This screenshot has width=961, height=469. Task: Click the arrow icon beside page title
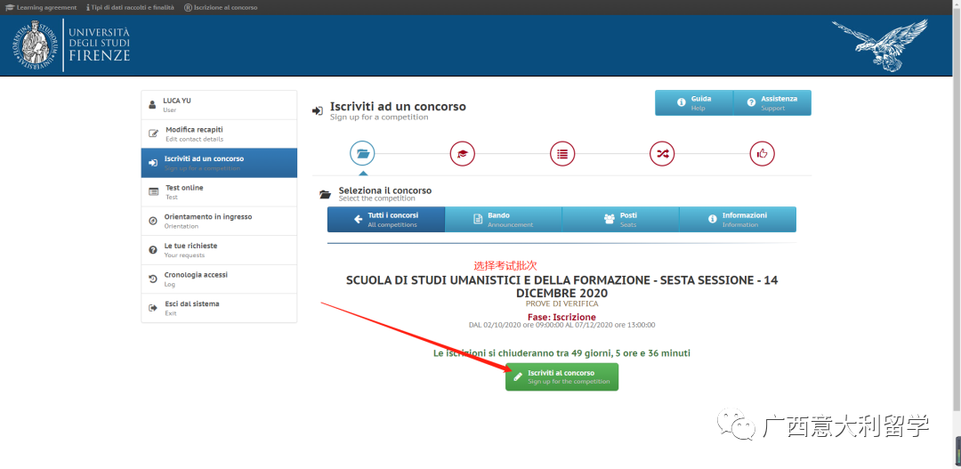[x=318, y=111]
